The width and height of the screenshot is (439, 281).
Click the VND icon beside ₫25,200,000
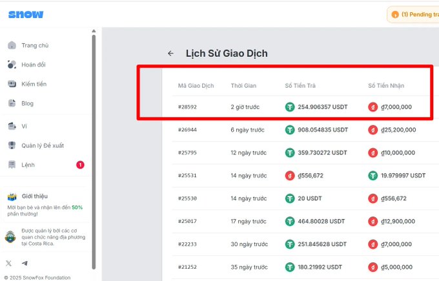pyautogui.click(x=373, y=130)
